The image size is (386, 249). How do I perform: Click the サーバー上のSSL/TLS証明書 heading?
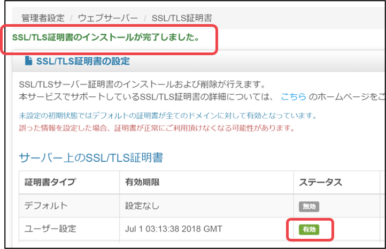coord(91,157)
